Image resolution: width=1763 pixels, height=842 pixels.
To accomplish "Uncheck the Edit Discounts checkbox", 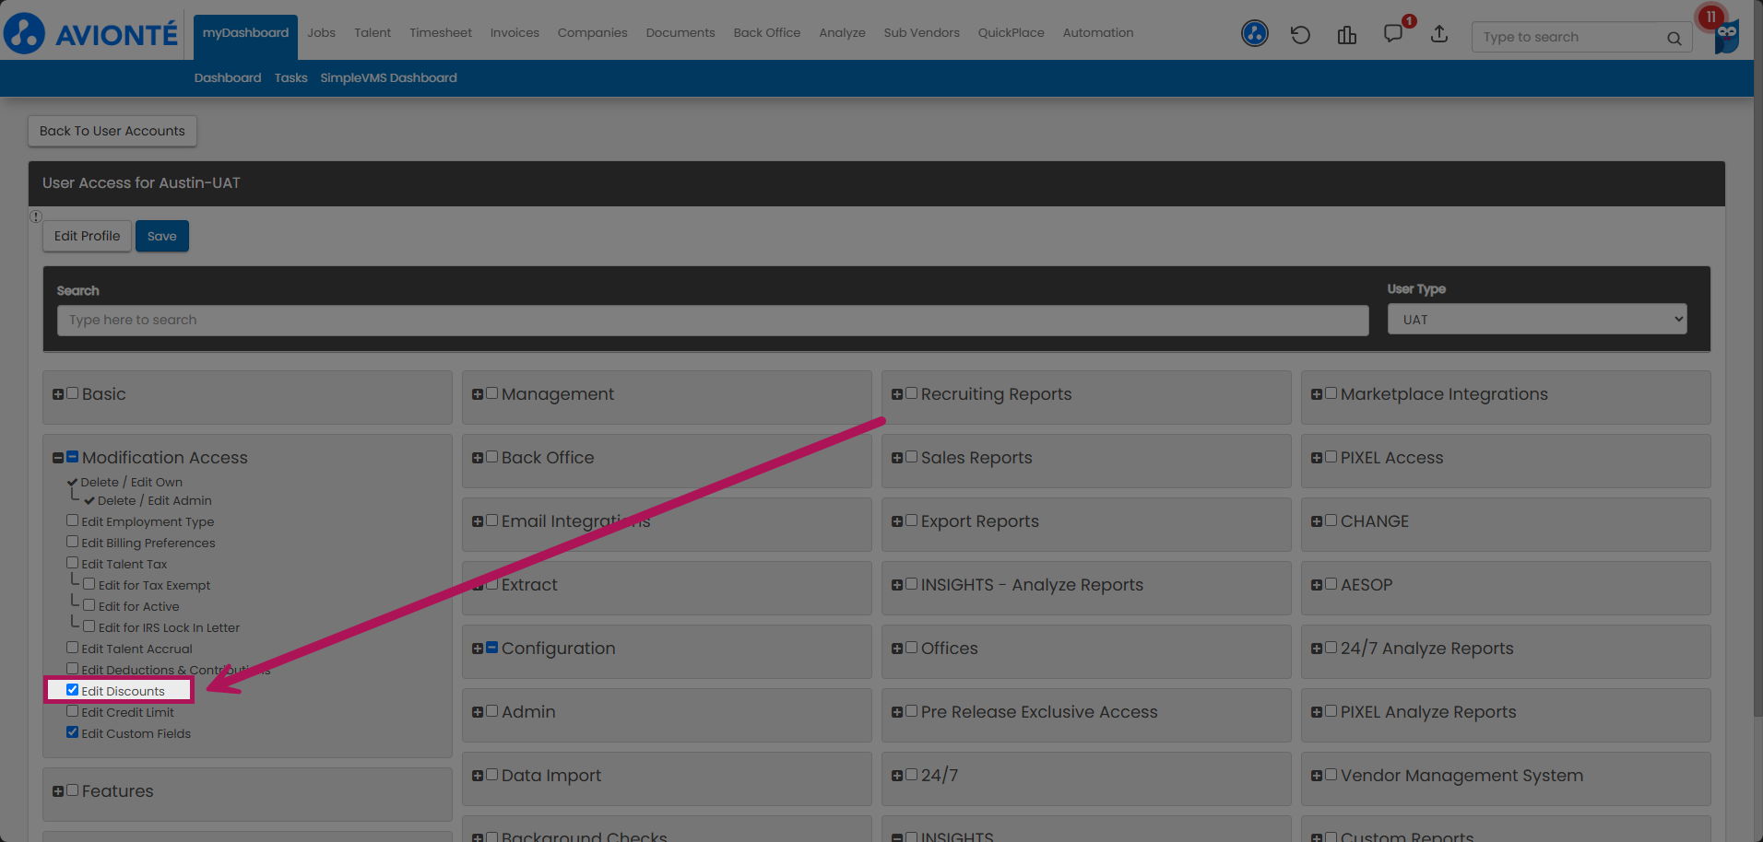I will coord(72,690).
